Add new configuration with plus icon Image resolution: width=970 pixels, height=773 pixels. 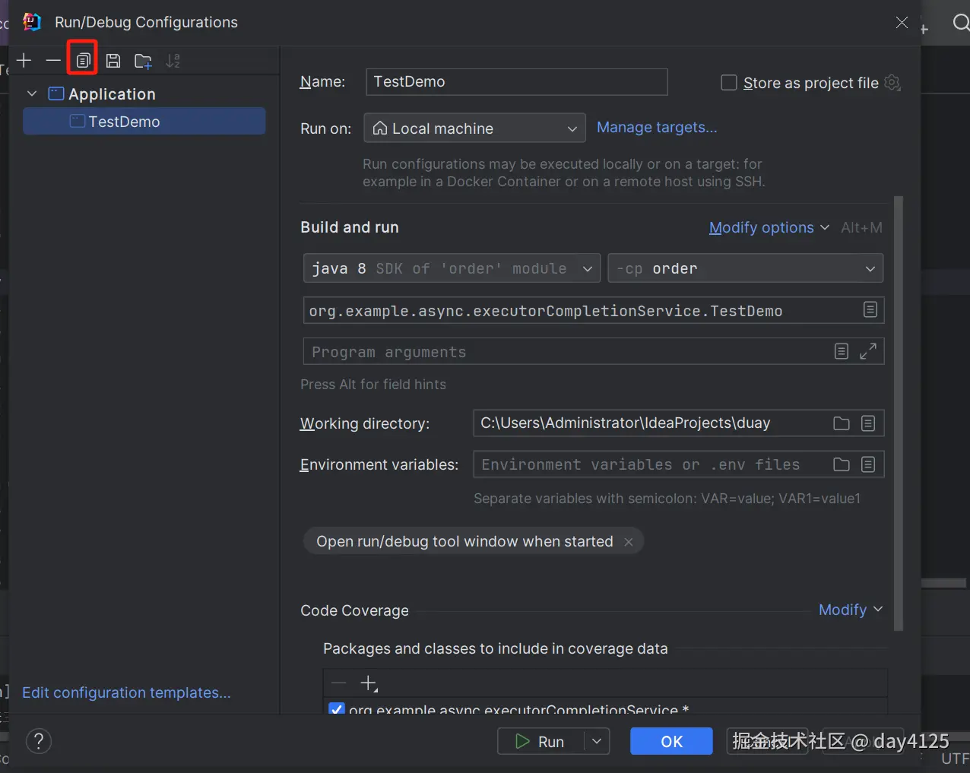[24, 61]
